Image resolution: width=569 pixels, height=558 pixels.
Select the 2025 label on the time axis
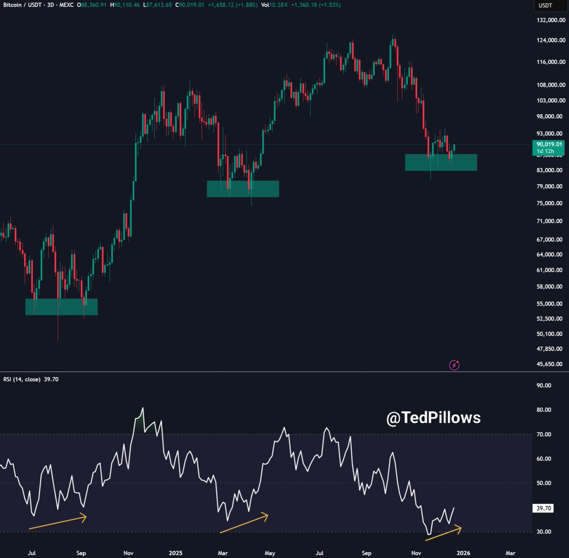click(175, 553)
